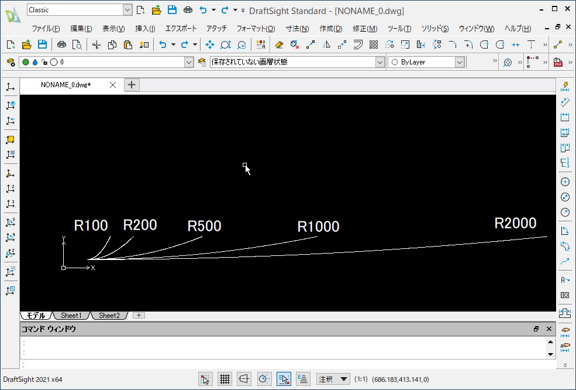Click the command window scroll down arrow
This screenshot has width=576, height=390.
pos(550,354)
